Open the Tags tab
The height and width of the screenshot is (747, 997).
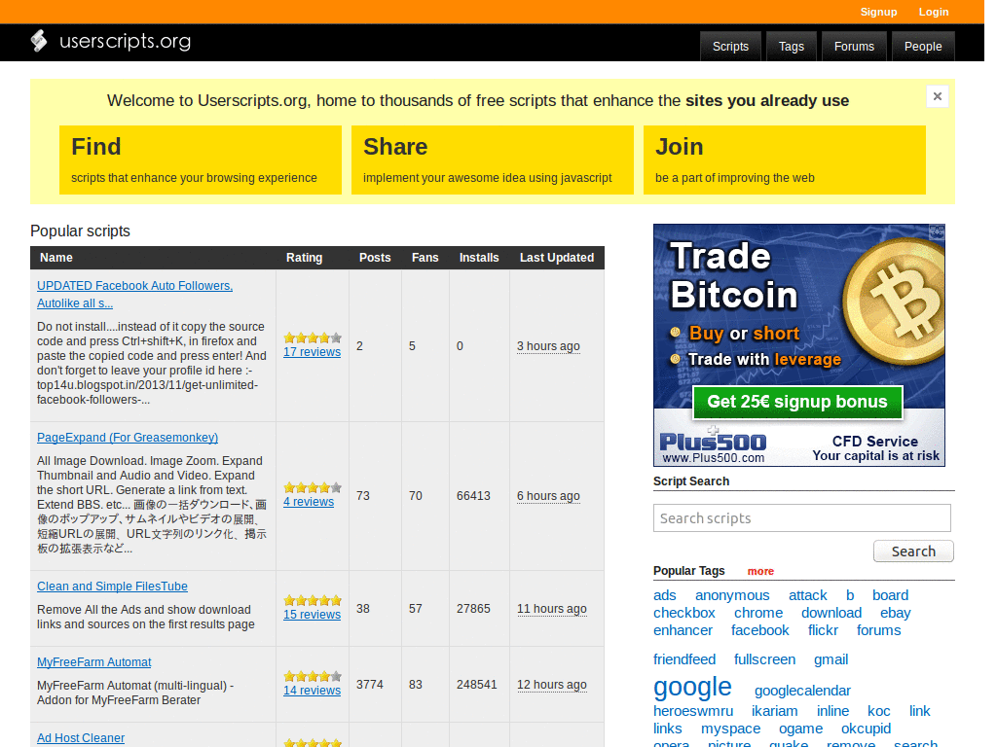coord(792,47)
